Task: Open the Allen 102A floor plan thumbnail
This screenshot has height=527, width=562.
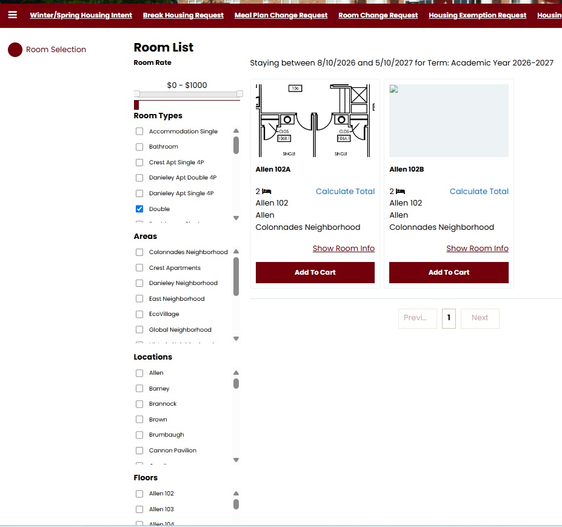Action: pos(315,121)
